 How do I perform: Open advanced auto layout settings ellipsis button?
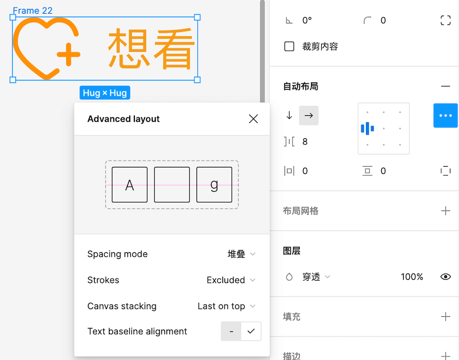[445, 115]
